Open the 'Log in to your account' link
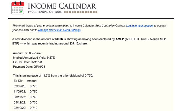177x111 pixels. coord(140,26)
